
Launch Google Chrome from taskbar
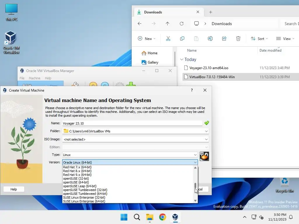click(162, 217)
